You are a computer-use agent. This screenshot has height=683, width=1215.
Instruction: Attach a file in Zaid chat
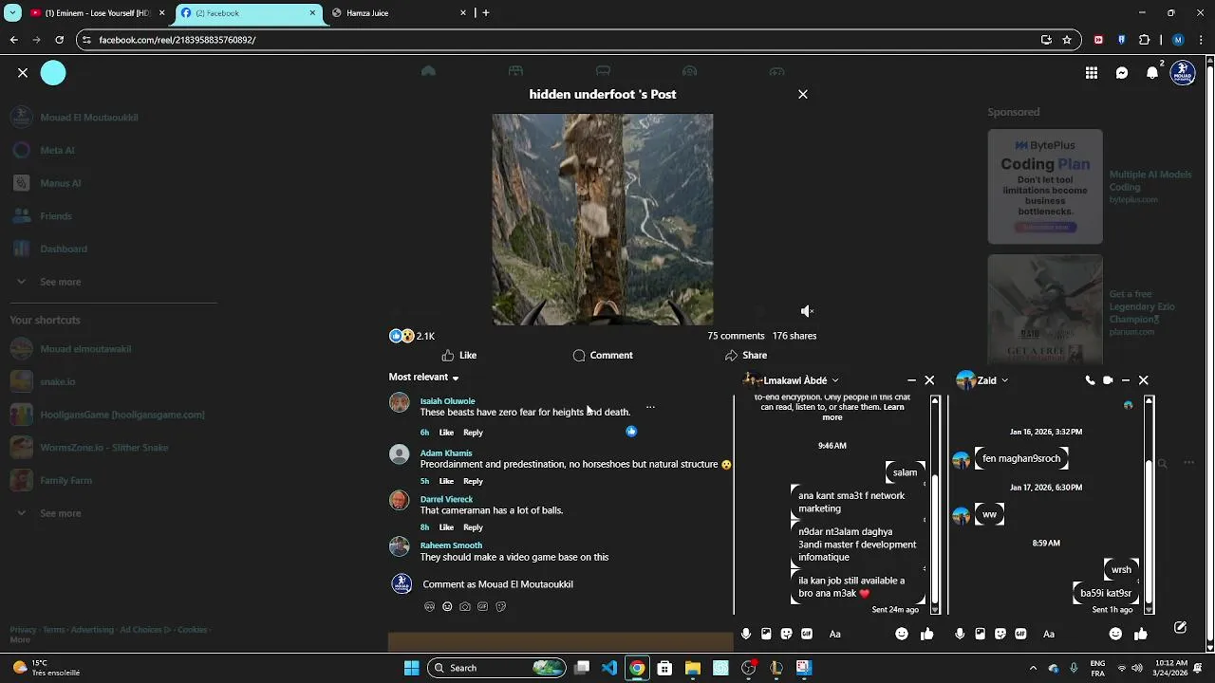point(980,634)
